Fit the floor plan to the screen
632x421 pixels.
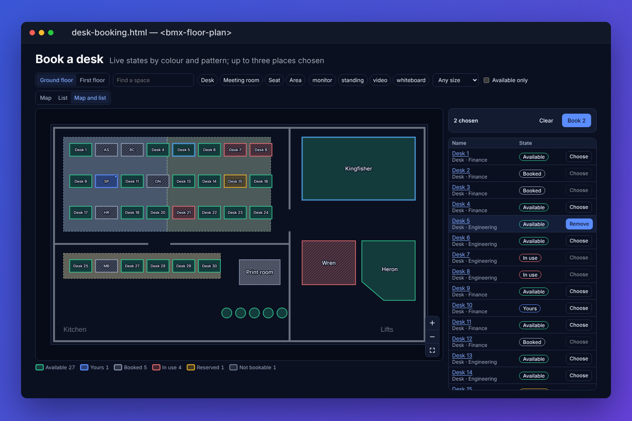click(x=432, y=350)
